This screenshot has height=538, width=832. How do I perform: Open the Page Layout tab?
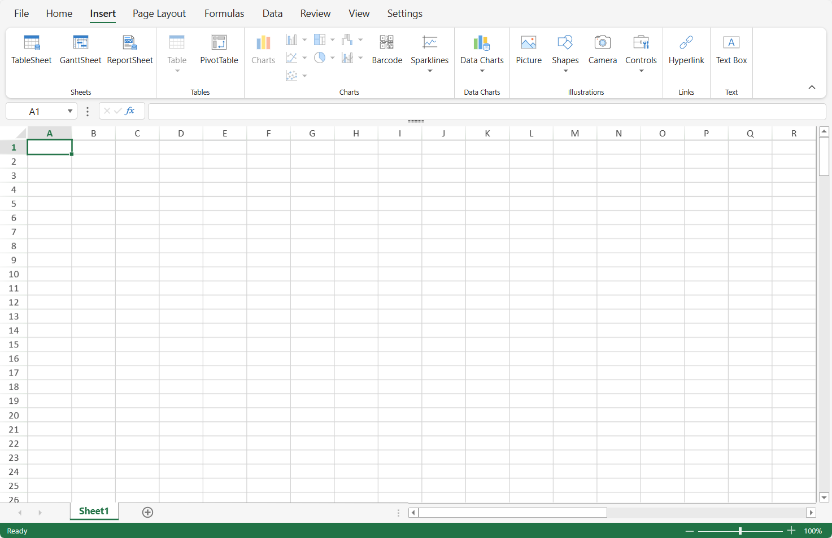(x=159, y=14)
